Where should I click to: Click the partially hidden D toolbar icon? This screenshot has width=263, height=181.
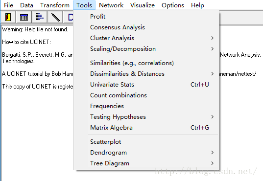(69, 17)
